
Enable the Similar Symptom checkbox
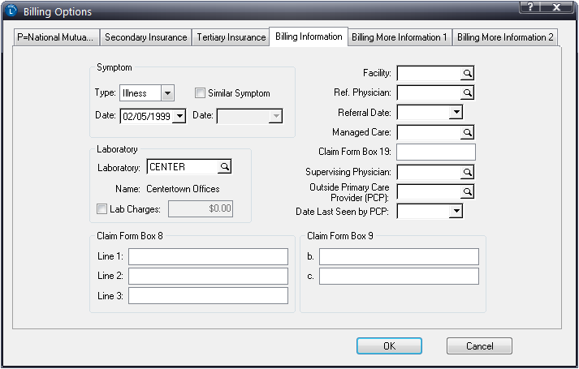200,93
